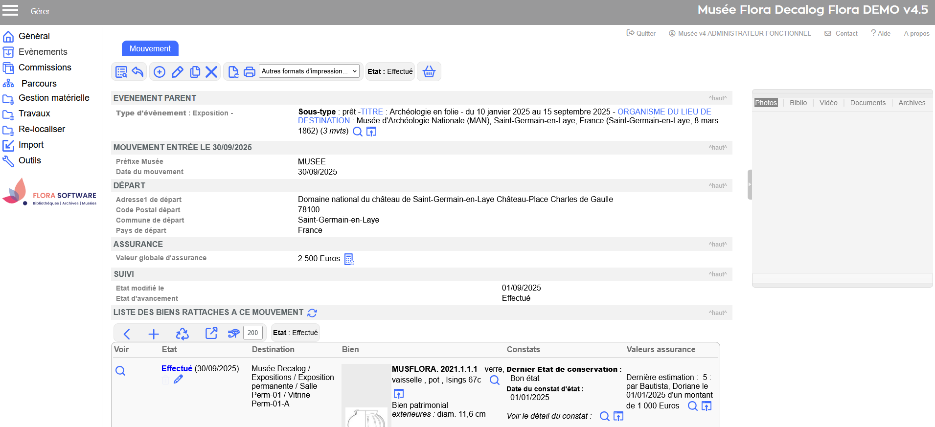Collapse the right media panel using its handle

point(749,184)
